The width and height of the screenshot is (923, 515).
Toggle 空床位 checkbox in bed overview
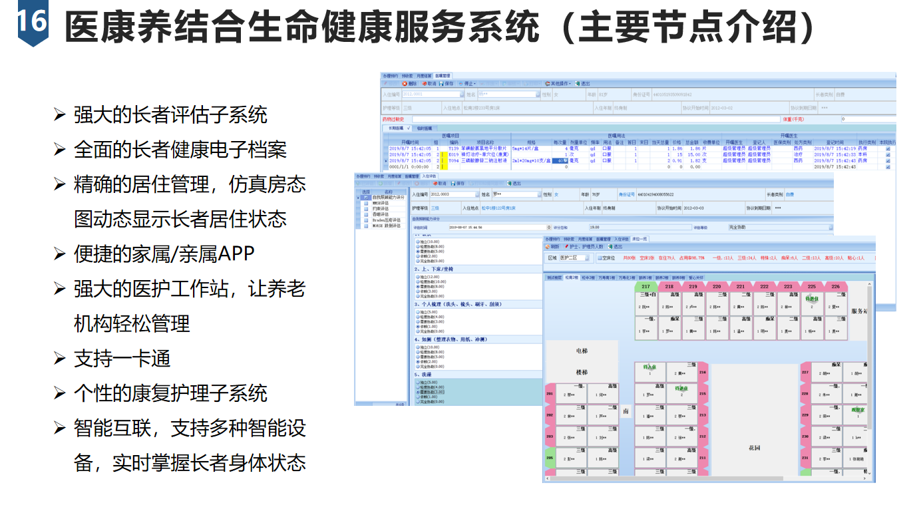(600, 257)
